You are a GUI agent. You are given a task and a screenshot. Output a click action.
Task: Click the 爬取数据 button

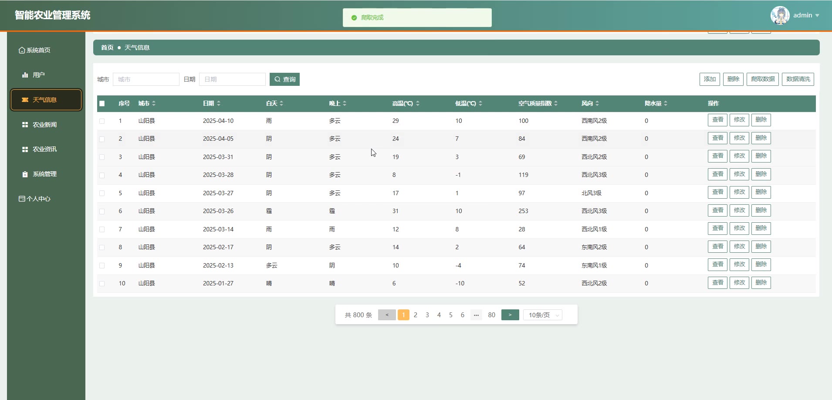pos(762,79)
